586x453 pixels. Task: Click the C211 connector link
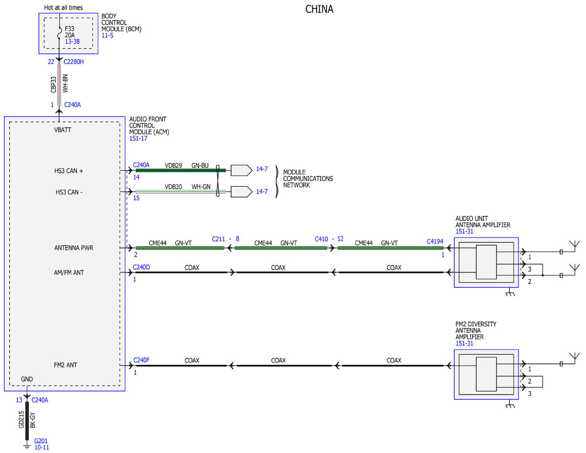pyautogui.click(x=219, y=239)
